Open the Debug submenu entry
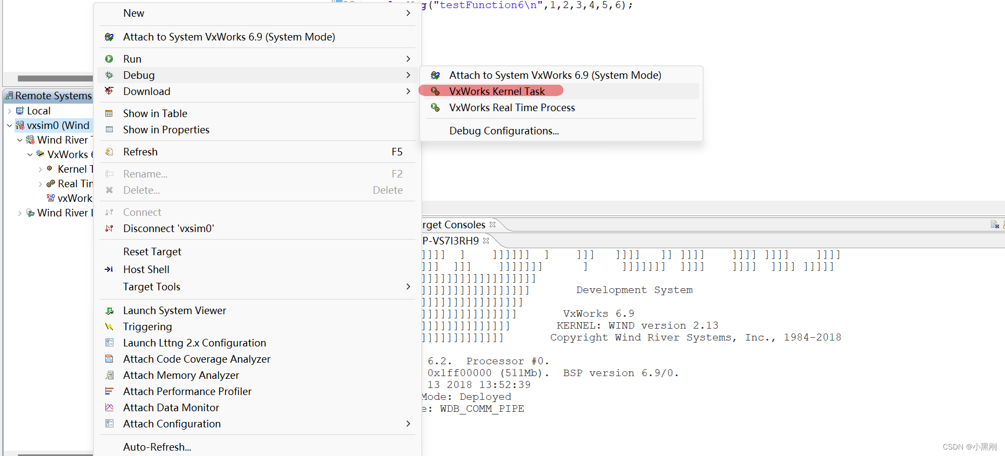Viewport: 1005px width, 456px height. pos(258,75)
